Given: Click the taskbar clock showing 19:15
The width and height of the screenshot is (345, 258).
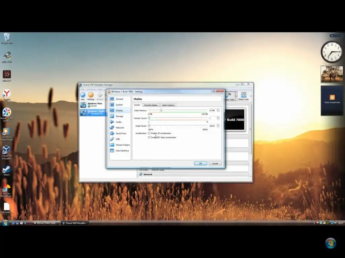Looking at the screenshot, I should tap(340, 223).
